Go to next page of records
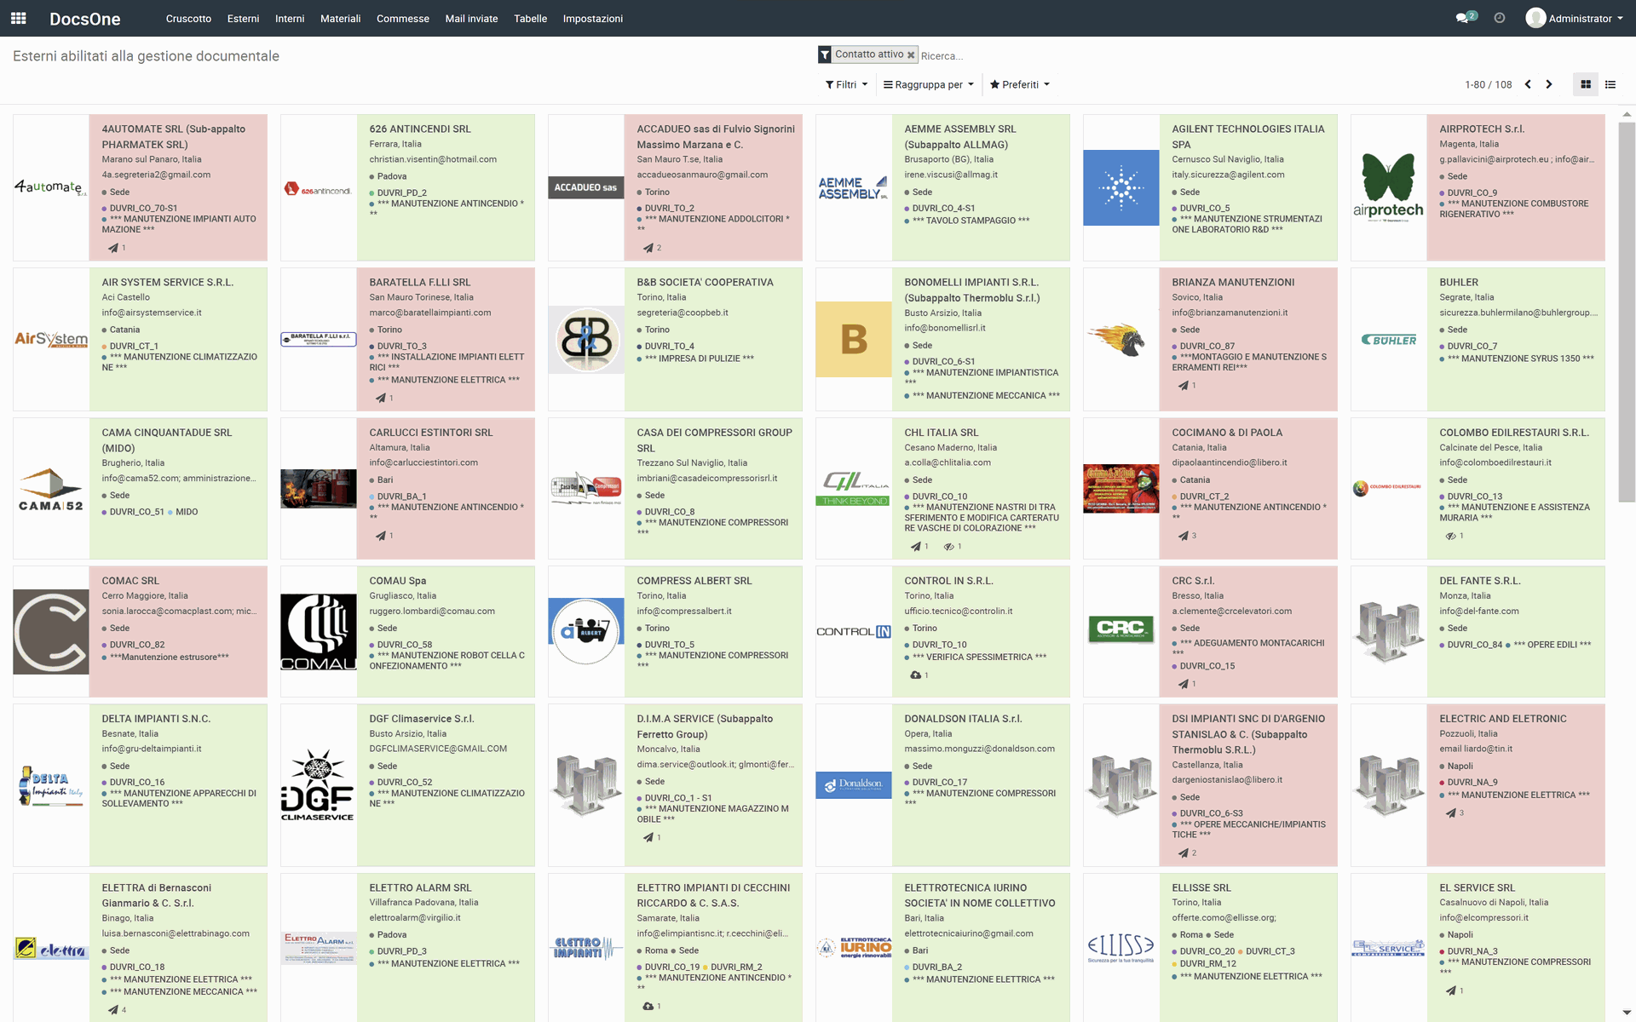 tap(1549, 84)
